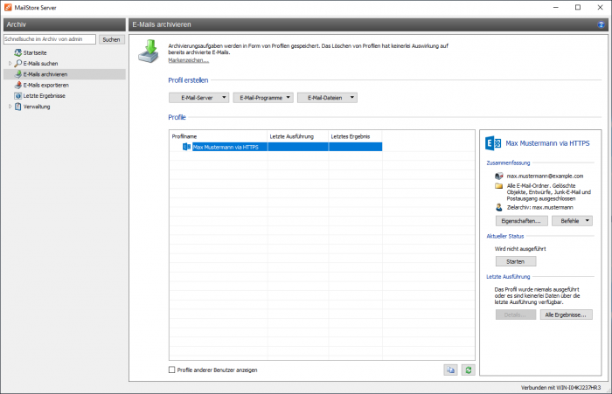Image resolution: width=612 pixels, height=394 pixels.
Task: Click the Eigenschaften button
Action: click(x=521, y=221)
